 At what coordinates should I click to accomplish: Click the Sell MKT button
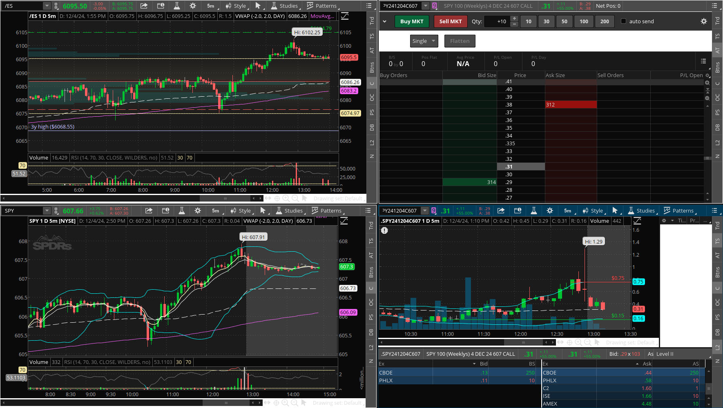tap(451, 21)
